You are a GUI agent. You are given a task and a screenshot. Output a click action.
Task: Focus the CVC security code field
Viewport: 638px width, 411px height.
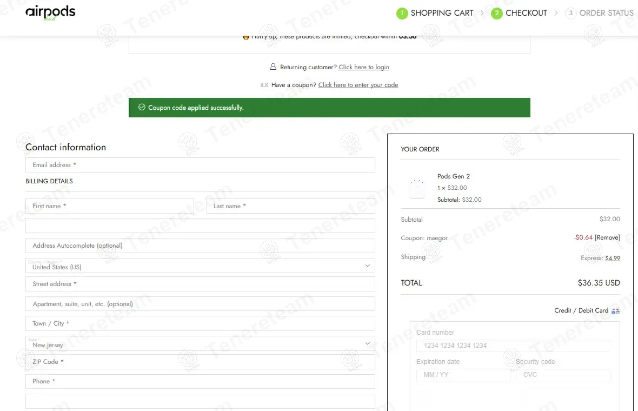(x=563, y=375)
